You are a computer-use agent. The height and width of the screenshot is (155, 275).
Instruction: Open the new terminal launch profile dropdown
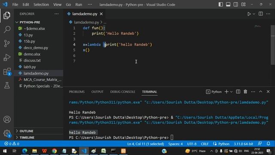231,92
